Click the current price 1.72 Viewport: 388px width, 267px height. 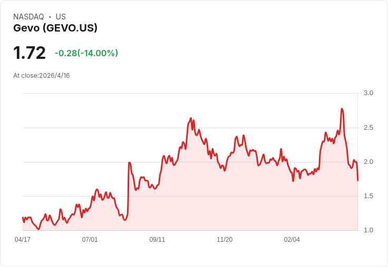pyautogui.click(x=30, y=53)
